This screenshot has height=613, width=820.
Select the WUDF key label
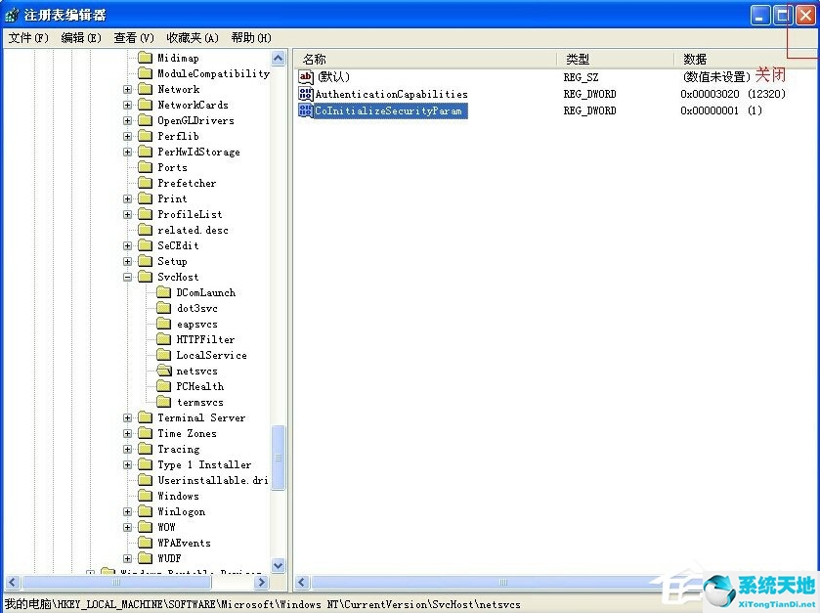click(169, 558)
